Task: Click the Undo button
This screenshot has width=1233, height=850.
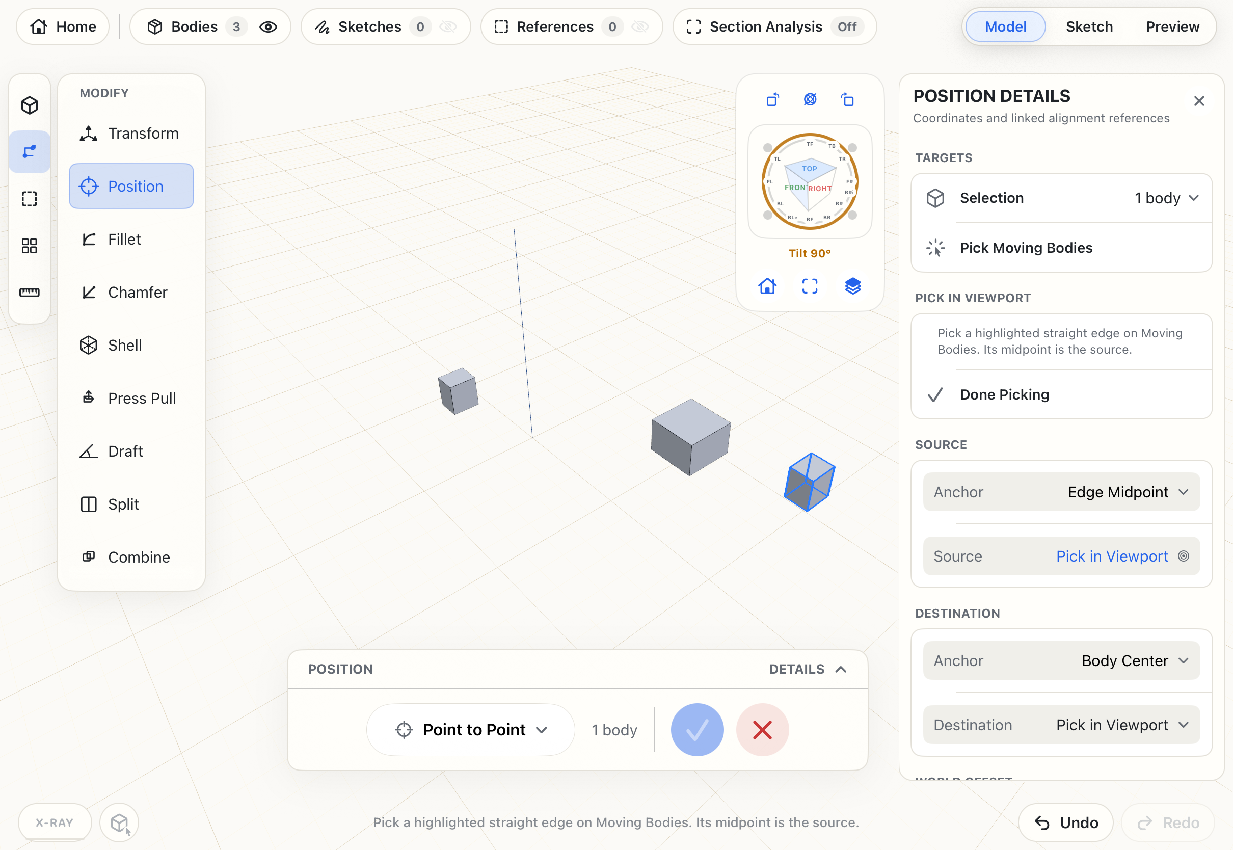Action: 1065,823
